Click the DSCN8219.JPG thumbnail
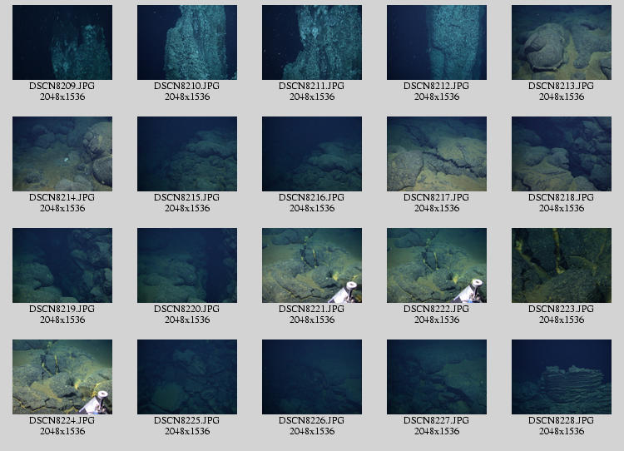The width and height of the screenshot is (624, 451). [x=62, y=265]
